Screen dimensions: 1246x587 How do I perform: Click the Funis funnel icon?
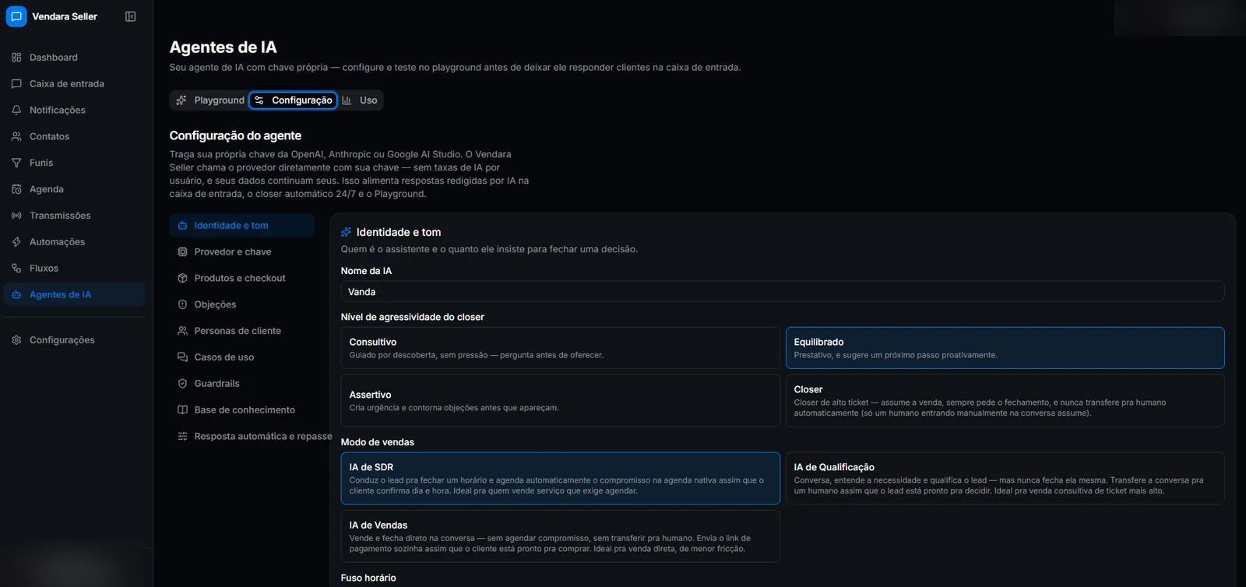pos(16,163)
